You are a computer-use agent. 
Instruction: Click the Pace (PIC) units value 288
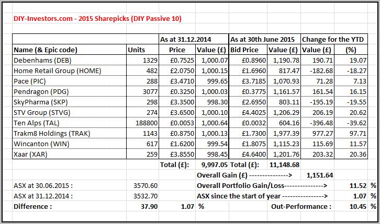point(150,81)
